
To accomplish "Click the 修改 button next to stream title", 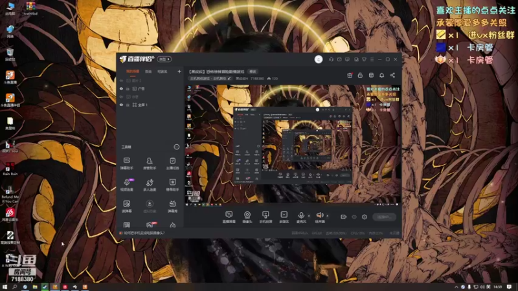I will [253, 71].
